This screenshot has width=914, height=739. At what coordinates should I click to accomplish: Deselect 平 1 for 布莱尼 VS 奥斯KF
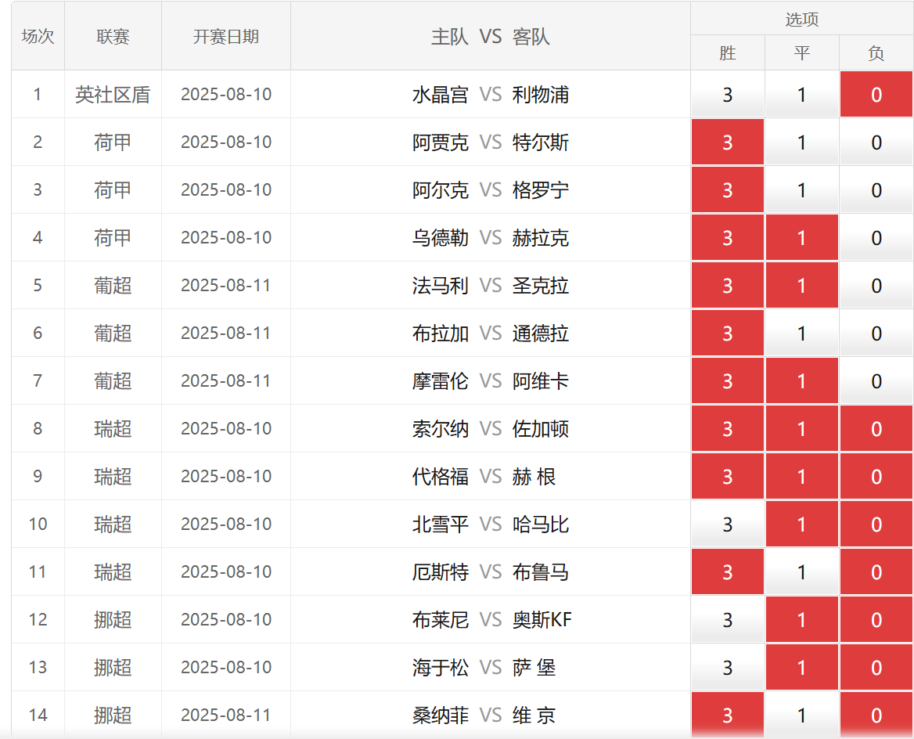801,620
